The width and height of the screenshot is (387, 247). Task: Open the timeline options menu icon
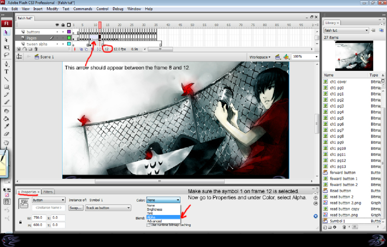pyautogui.click(x=317, y=25)
